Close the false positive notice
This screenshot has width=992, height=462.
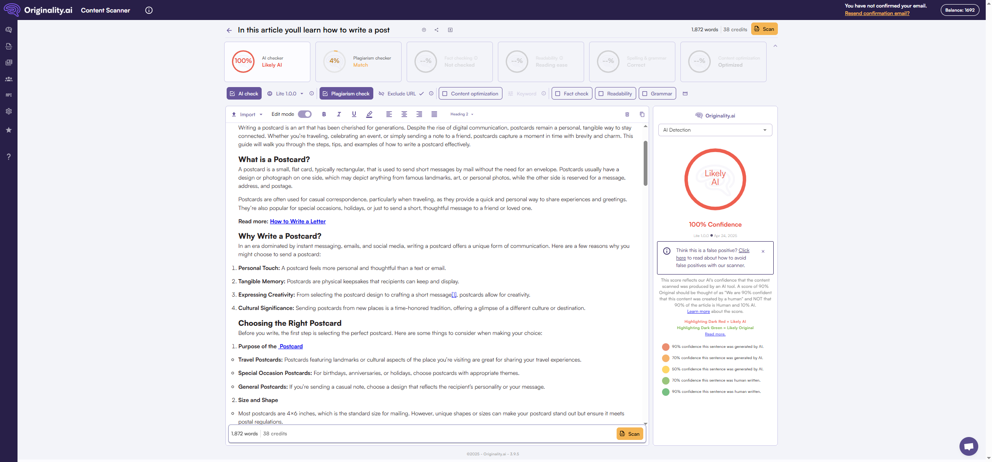click(763, 251)
